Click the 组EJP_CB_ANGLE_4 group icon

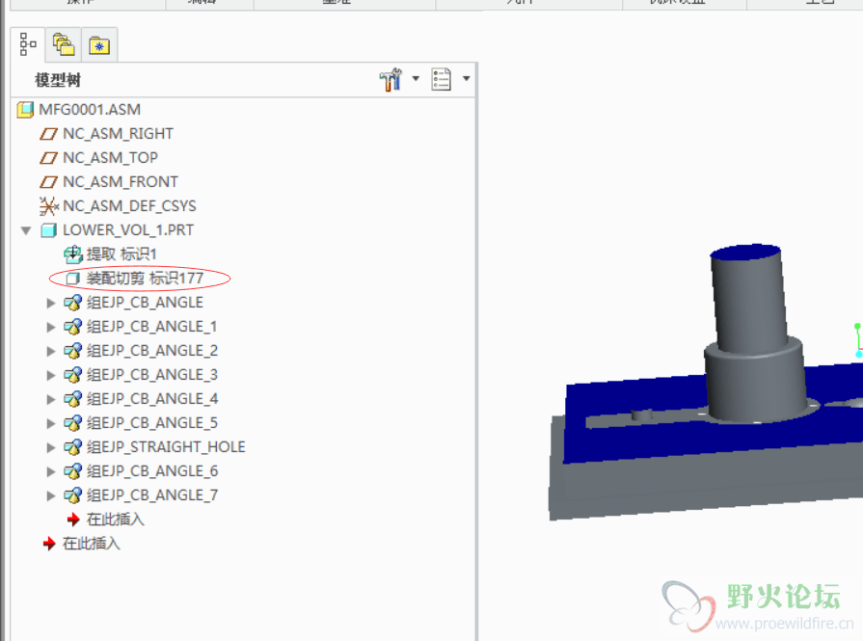pyautogui.click(x=72, y=399)
